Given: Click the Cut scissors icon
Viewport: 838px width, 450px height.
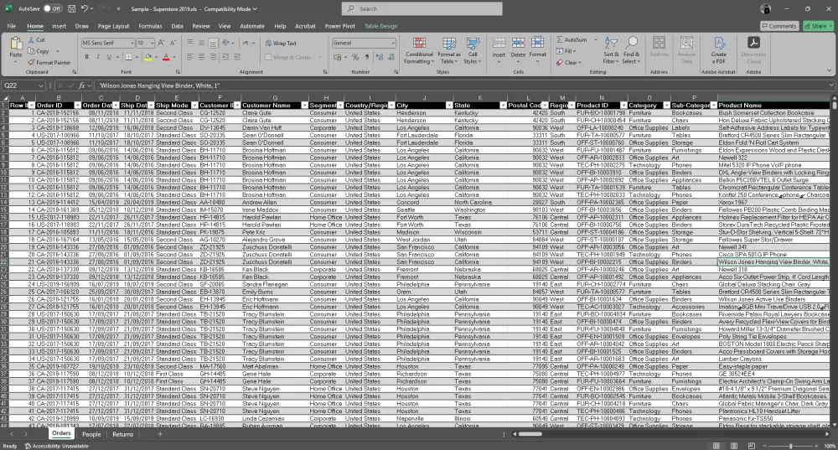Looking at the screenshot, I should pos(31,40).
